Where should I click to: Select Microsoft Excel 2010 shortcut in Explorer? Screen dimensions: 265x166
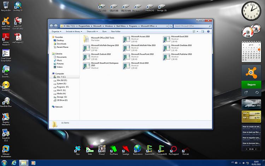click(176, 39)
